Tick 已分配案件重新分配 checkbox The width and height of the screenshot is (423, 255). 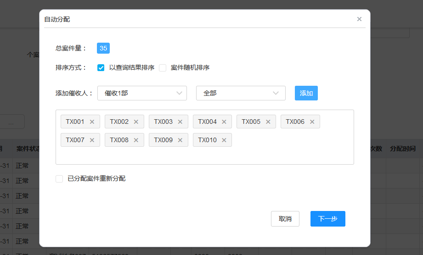[59, 179]
